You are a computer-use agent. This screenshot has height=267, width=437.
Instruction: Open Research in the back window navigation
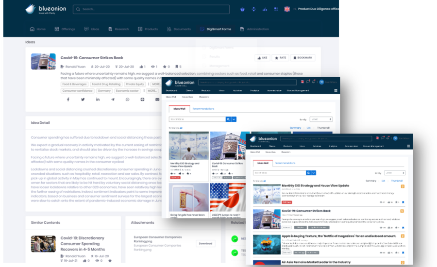[119, 29]
